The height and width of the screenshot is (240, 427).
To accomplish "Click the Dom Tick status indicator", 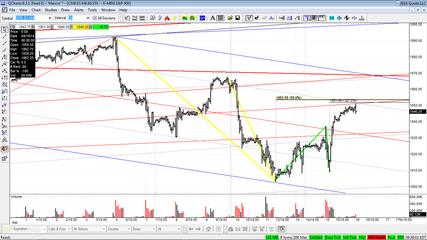I will coord(333,237).
